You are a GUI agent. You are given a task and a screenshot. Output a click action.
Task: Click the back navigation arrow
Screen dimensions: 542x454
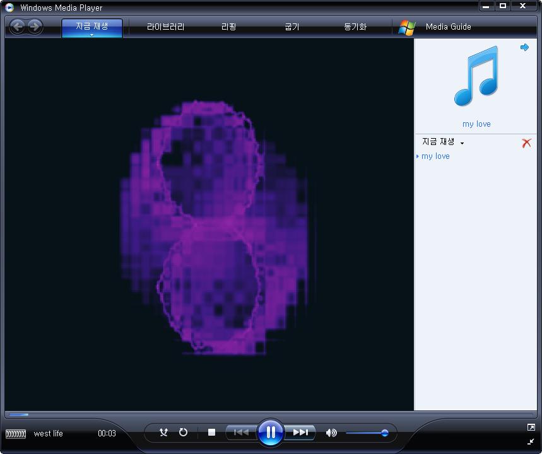point(18,26)
